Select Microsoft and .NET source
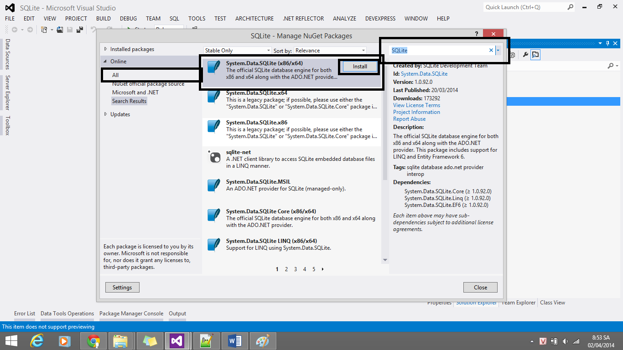This screenshot has width=623, height=350. coord(135,93)
